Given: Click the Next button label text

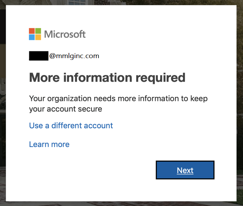Looking at the screenshot, I should pyautogui.click(x=185, y=170).
